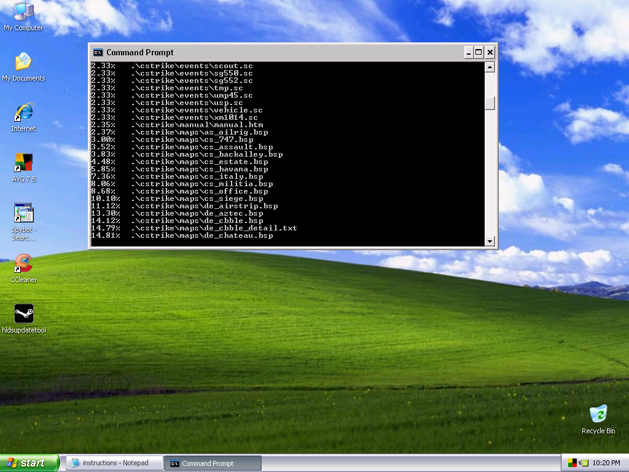The width and height of the screenshot is (629, 472).
Task: Click the line cstrike\maps\cs_747.bsp
Action: click(x=192, y=140)
